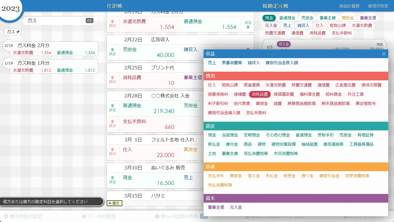Choose 工具器具備品 under 資産
The width and height of the screenshot is (394, 222).
[x=361, y=144]
